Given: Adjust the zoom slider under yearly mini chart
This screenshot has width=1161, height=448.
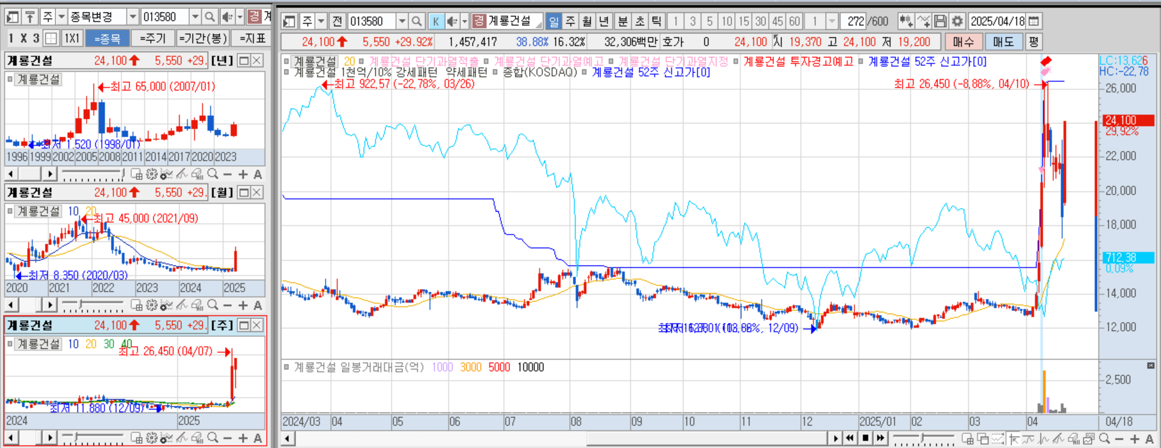Looking at the screenshot, I should [93, 174].
